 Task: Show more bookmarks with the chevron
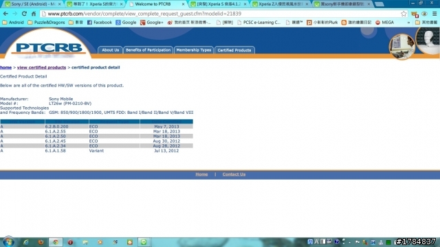(x=408, y=23)
